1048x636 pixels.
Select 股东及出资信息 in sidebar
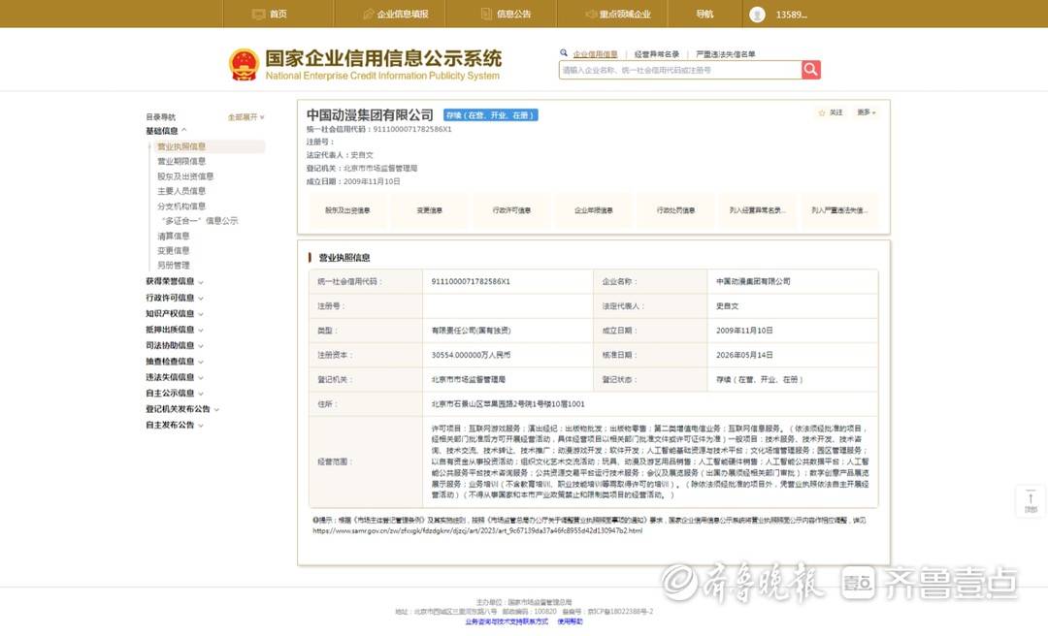tap(185, 176)
